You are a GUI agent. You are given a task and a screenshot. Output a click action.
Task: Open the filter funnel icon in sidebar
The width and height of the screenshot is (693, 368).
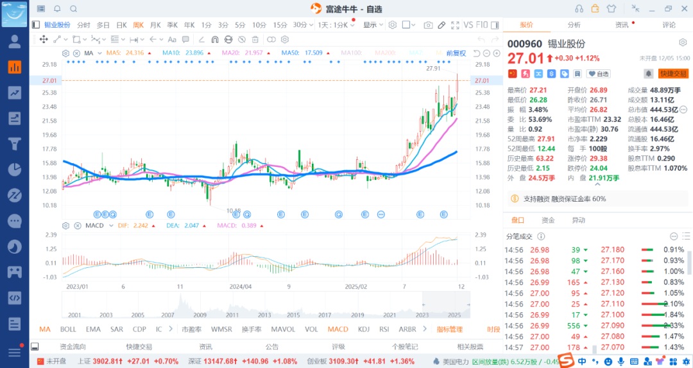(x=15, y=144)
